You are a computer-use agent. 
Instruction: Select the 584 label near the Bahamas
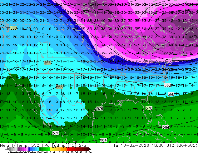click(x=166, y=127)
